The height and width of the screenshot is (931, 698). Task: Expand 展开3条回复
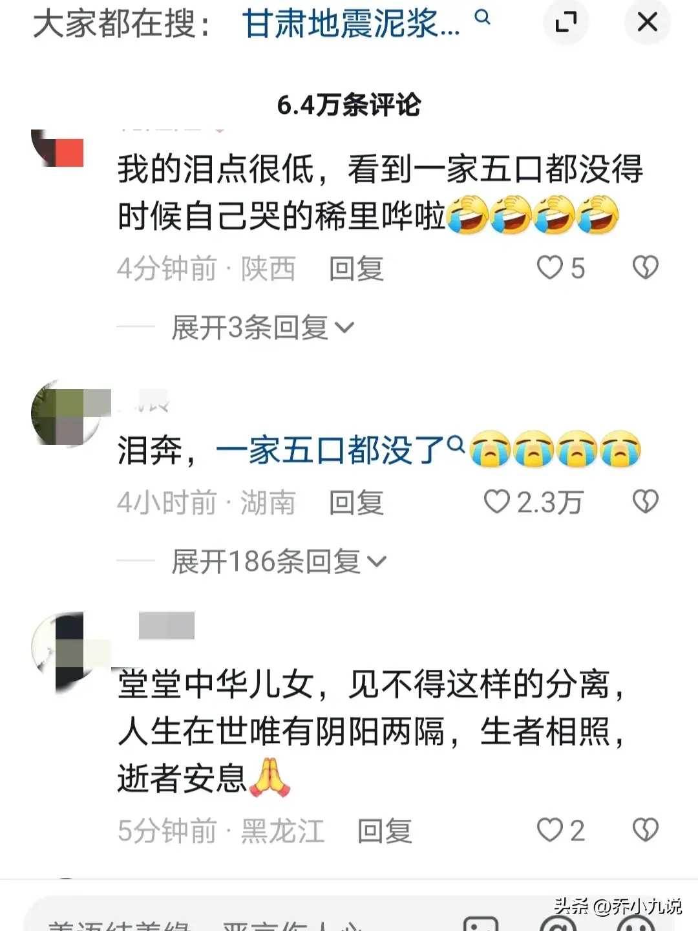262,328
